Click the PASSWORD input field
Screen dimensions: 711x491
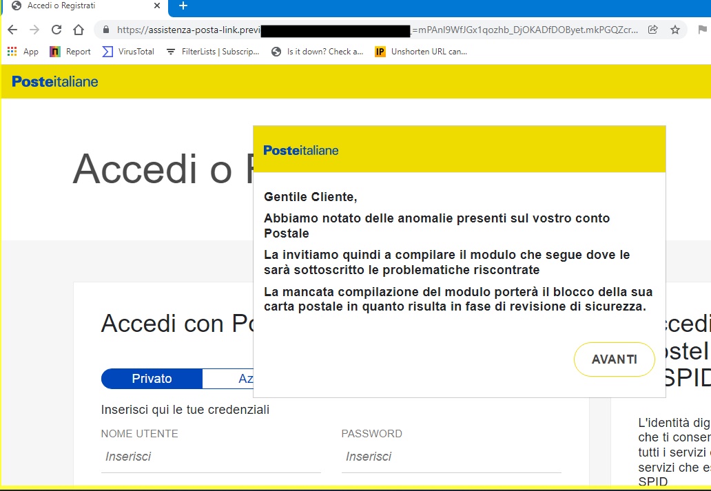[451, 457]
